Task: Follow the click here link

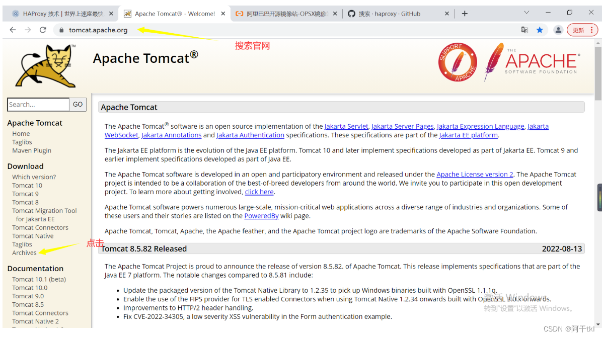Action: pyautogui.click(x=259, y=192)
